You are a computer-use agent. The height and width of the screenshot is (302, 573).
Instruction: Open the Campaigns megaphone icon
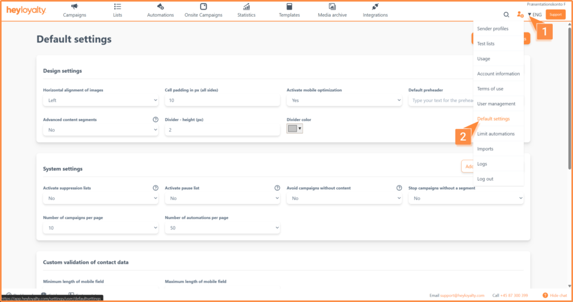click(x=74, y=7)
